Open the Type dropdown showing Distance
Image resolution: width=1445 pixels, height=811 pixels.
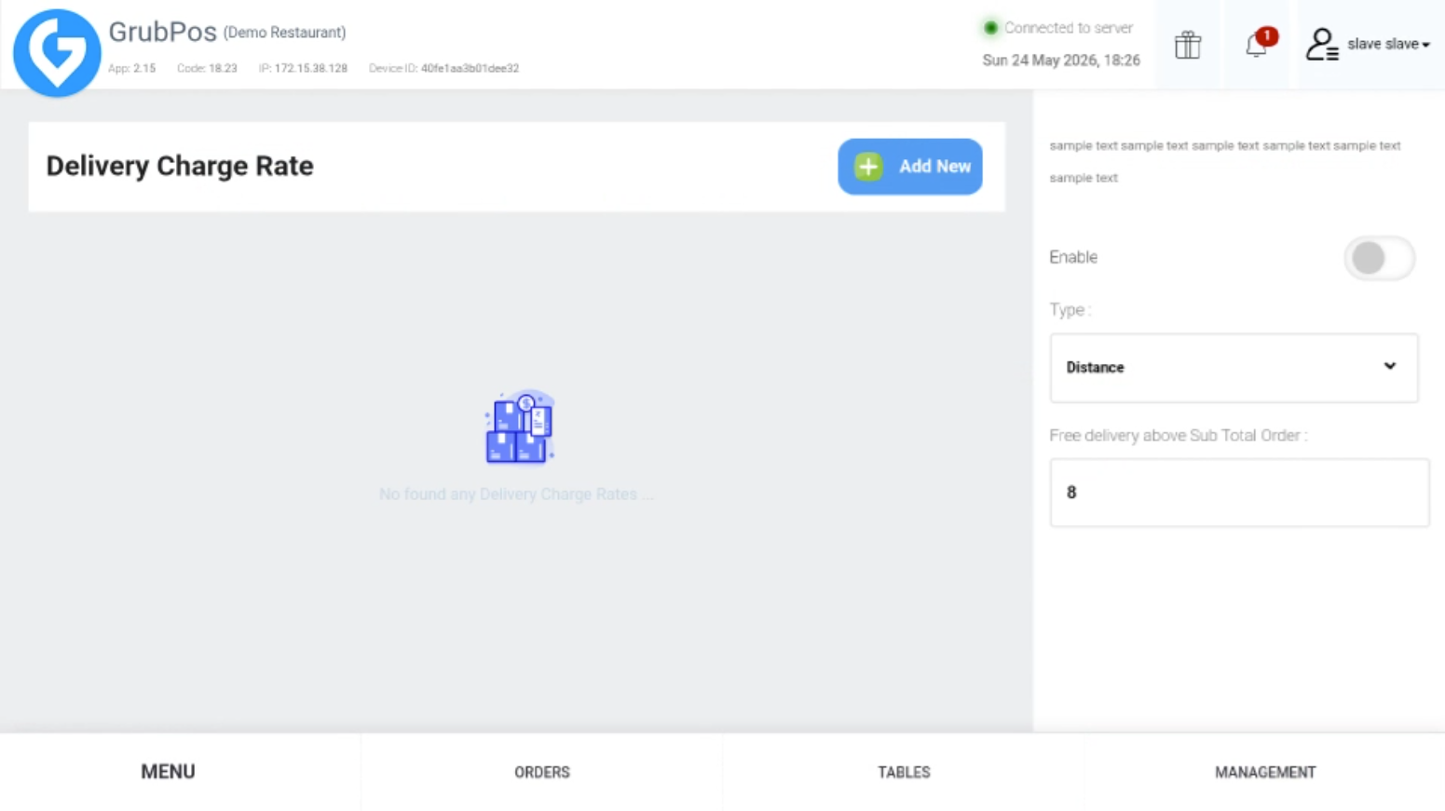click(1234, 368)
